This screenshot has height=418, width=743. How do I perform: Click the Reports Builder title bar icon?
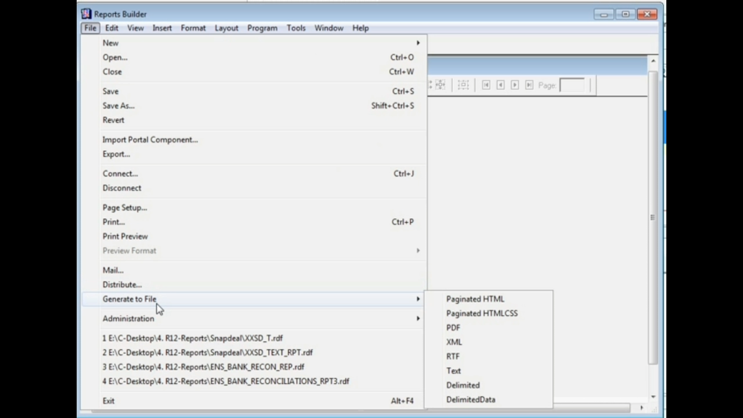coord(86,13)
